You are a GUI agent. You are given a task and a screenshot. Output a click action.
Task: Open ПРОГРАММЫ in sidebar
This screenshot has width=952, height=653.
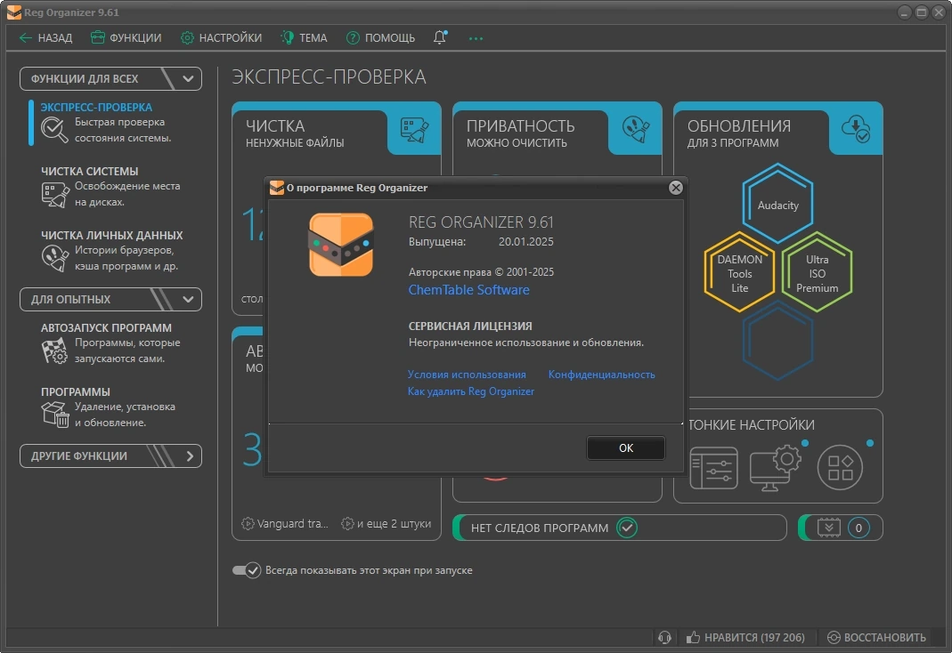[x=76, y=392]
